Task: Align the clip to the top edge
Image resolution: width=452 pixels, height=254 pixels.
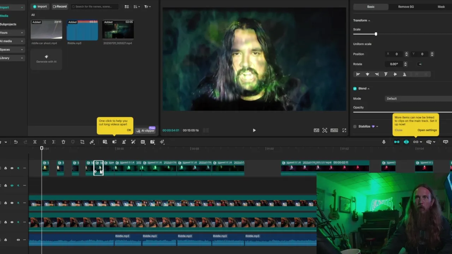Action: click(386, 74)
